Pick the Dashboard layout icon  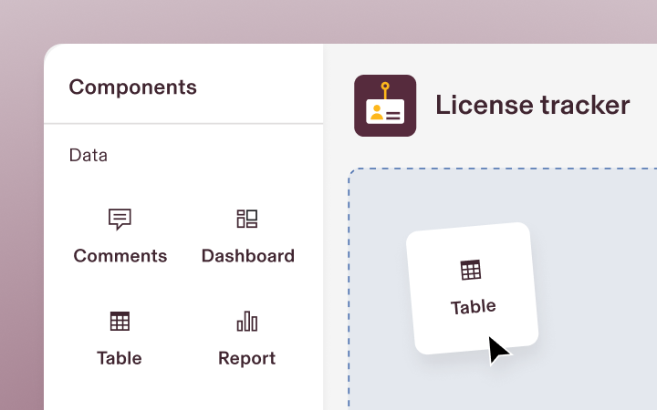246,219
